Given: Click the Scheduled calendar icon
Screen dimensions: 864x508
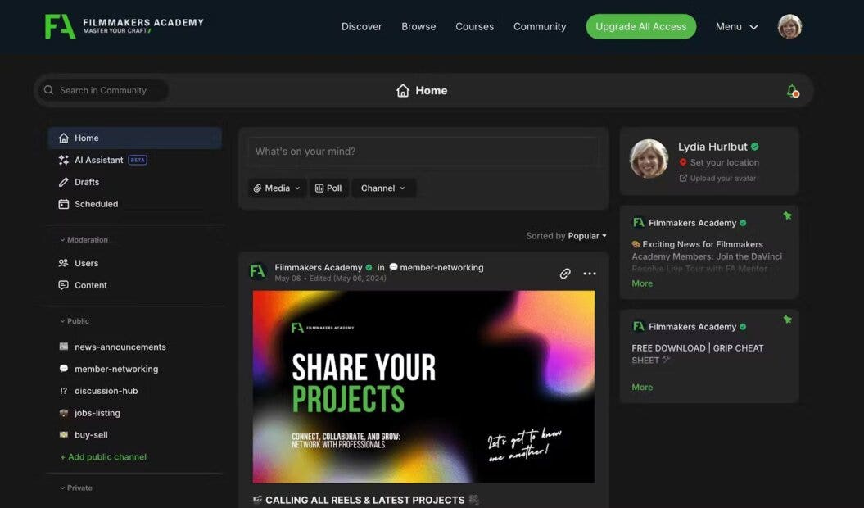Looking at the screenshot, I should tap(63, 204).
